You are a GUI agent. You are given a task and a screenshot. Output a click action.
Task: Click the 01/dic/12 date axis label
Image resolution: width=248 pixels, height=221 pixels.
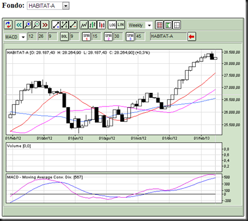[169, 138]
